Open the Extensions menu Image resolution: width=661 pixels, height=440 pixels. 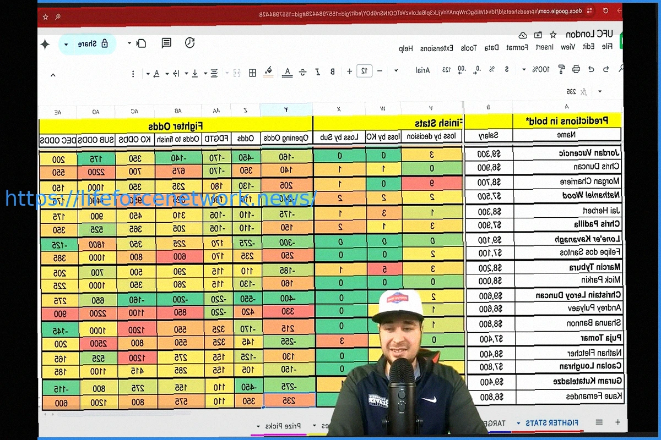[437, 48]
